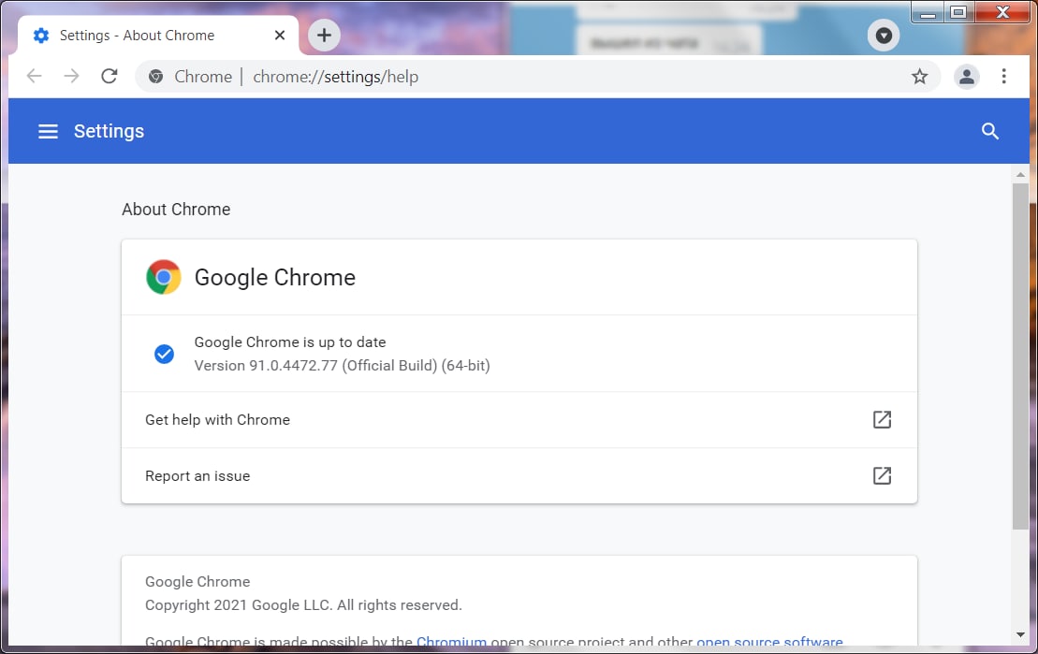Click the Version 91.0.4472.77 text
The image size is (1038, 654).
(342, 366)
